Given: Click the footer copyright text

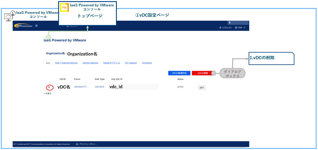Looking at the screenshot, I should click(41, 144).
